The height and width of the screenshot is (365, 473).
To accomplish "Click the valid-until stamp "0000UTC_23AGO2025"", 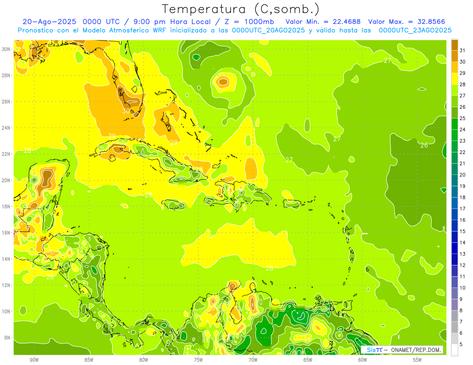I will 415,30.
